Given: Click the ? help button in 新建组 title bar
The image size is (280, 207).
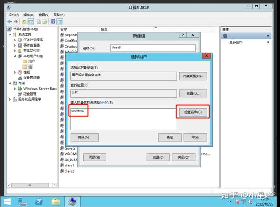Looking at the screenshot, I should [x=183, y=35].
